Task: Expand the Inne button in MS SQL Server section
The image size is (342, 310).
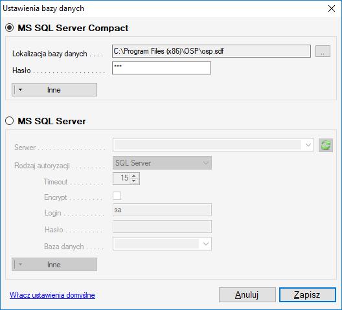Action: click(x=54, y=265)
